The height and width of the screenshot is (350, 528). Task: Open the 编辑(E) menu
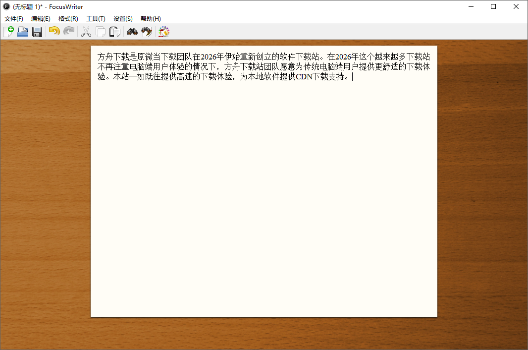[x=41, y=18]
